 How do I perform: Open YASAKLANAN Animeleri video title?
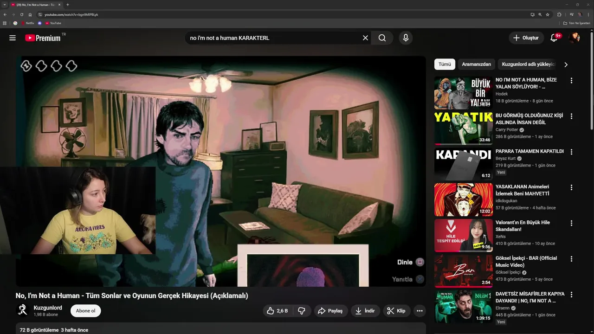[523, 190]
